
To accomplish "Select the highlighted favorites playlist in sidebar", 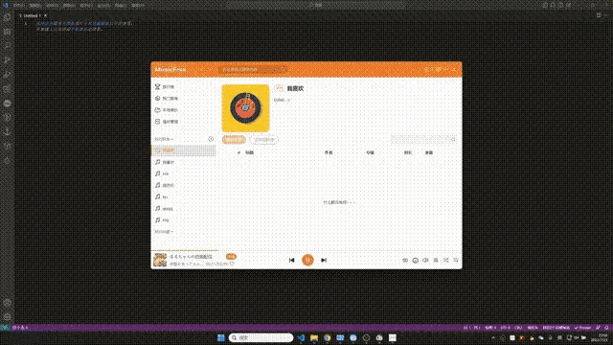I will coord(183,150).
